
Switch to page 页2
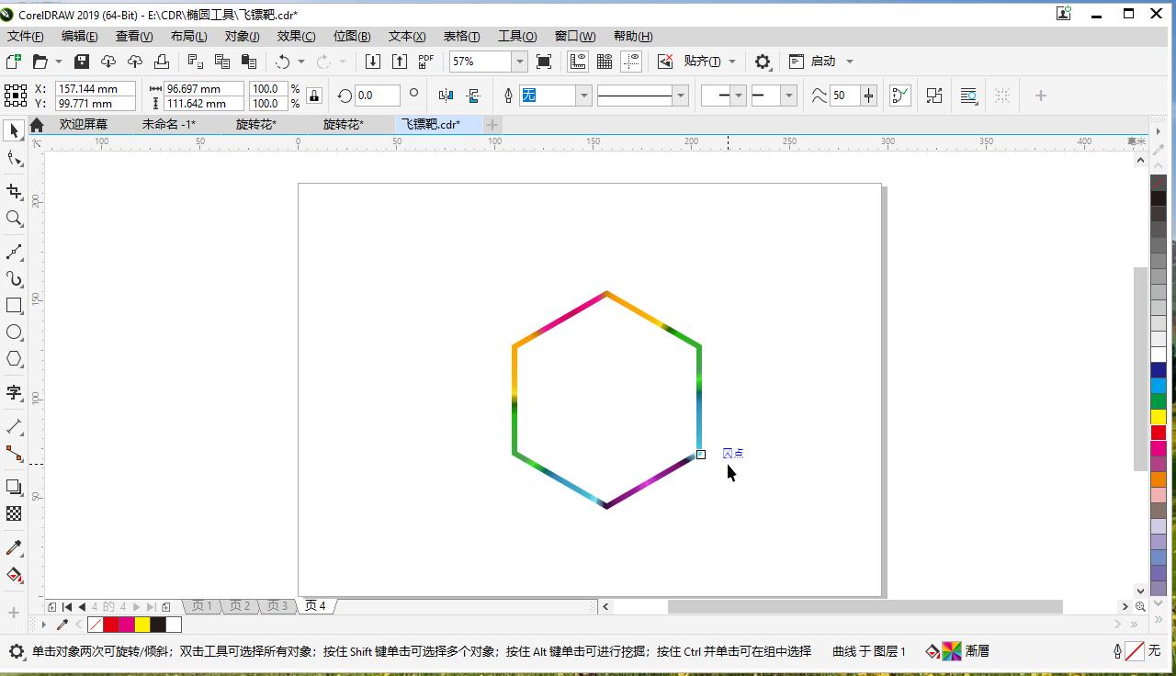click(239, 606)
